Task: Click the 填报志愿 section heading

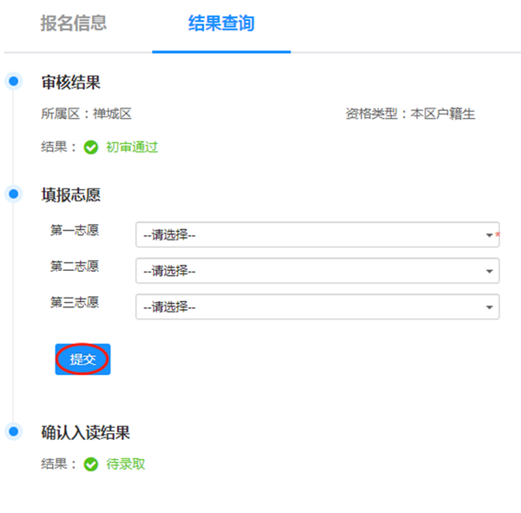Action: (x=71, y=194)
